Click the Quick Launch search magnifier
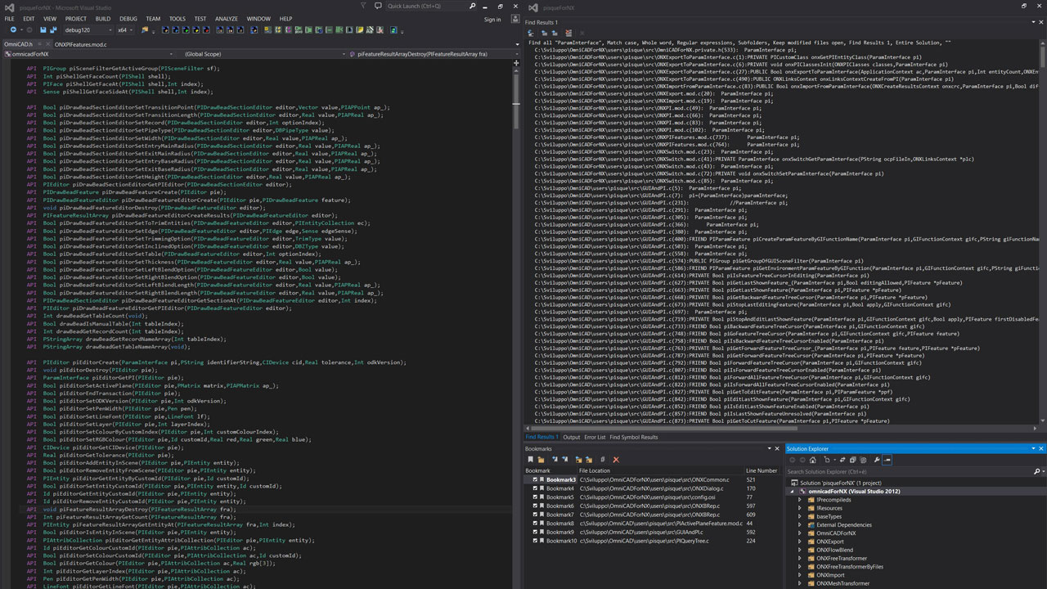 (x=473, y=6)
